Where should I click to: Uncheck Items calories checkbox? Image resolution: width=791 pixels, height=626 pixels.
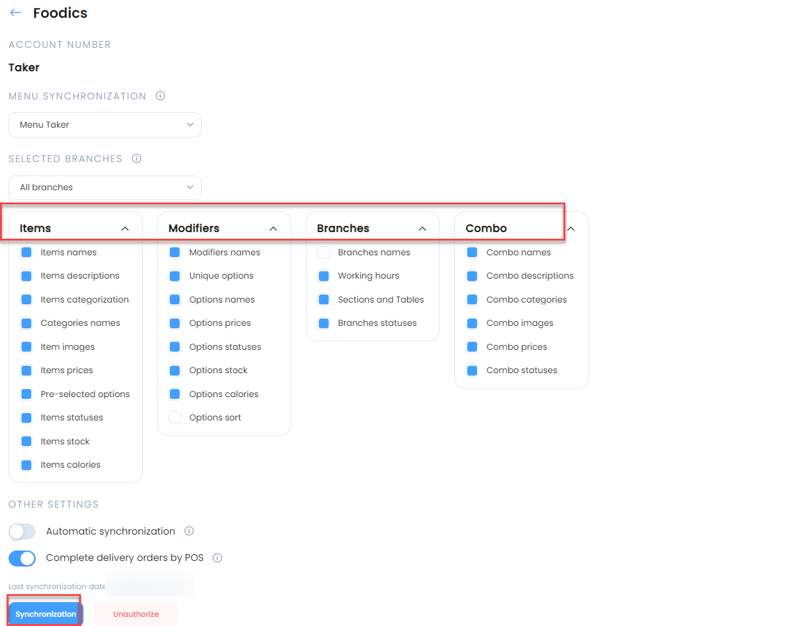pyautogui.click(x=26, y=465)
